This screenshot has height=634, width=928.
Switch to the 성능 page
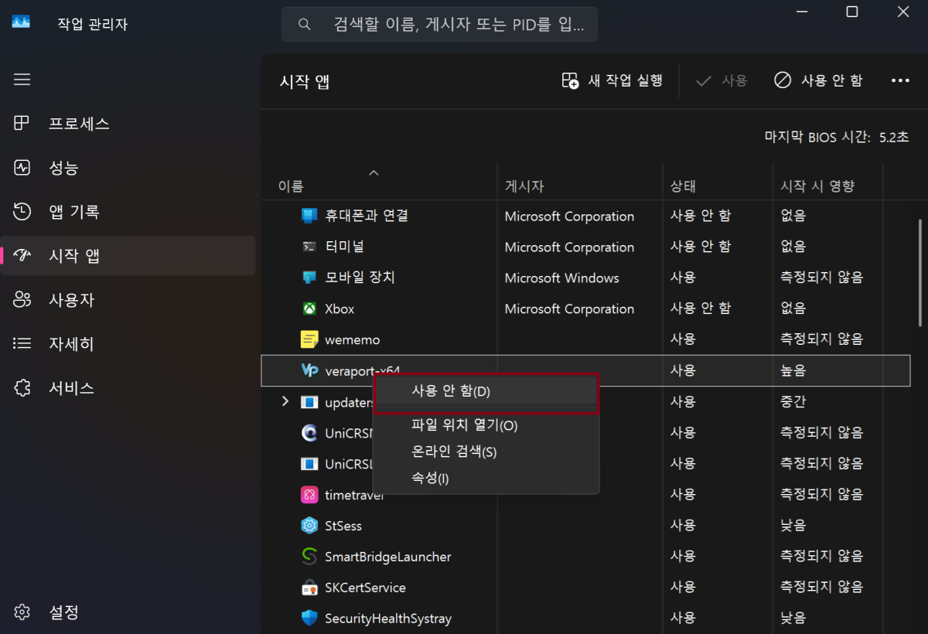click(x=128, y=168)
